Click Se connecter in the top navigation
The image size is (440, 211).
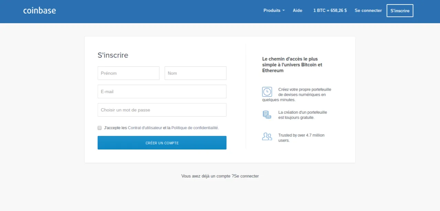(368, 10)
